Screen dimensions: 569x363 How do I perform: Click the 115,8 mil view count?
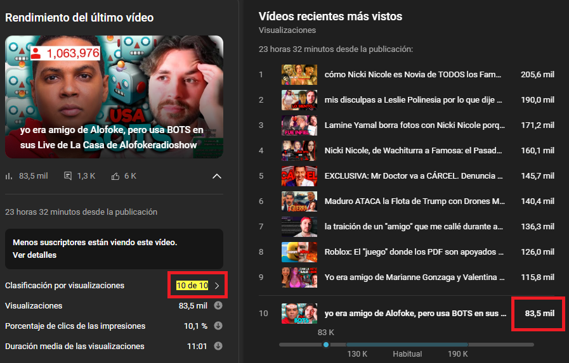(x=537, y=277)
